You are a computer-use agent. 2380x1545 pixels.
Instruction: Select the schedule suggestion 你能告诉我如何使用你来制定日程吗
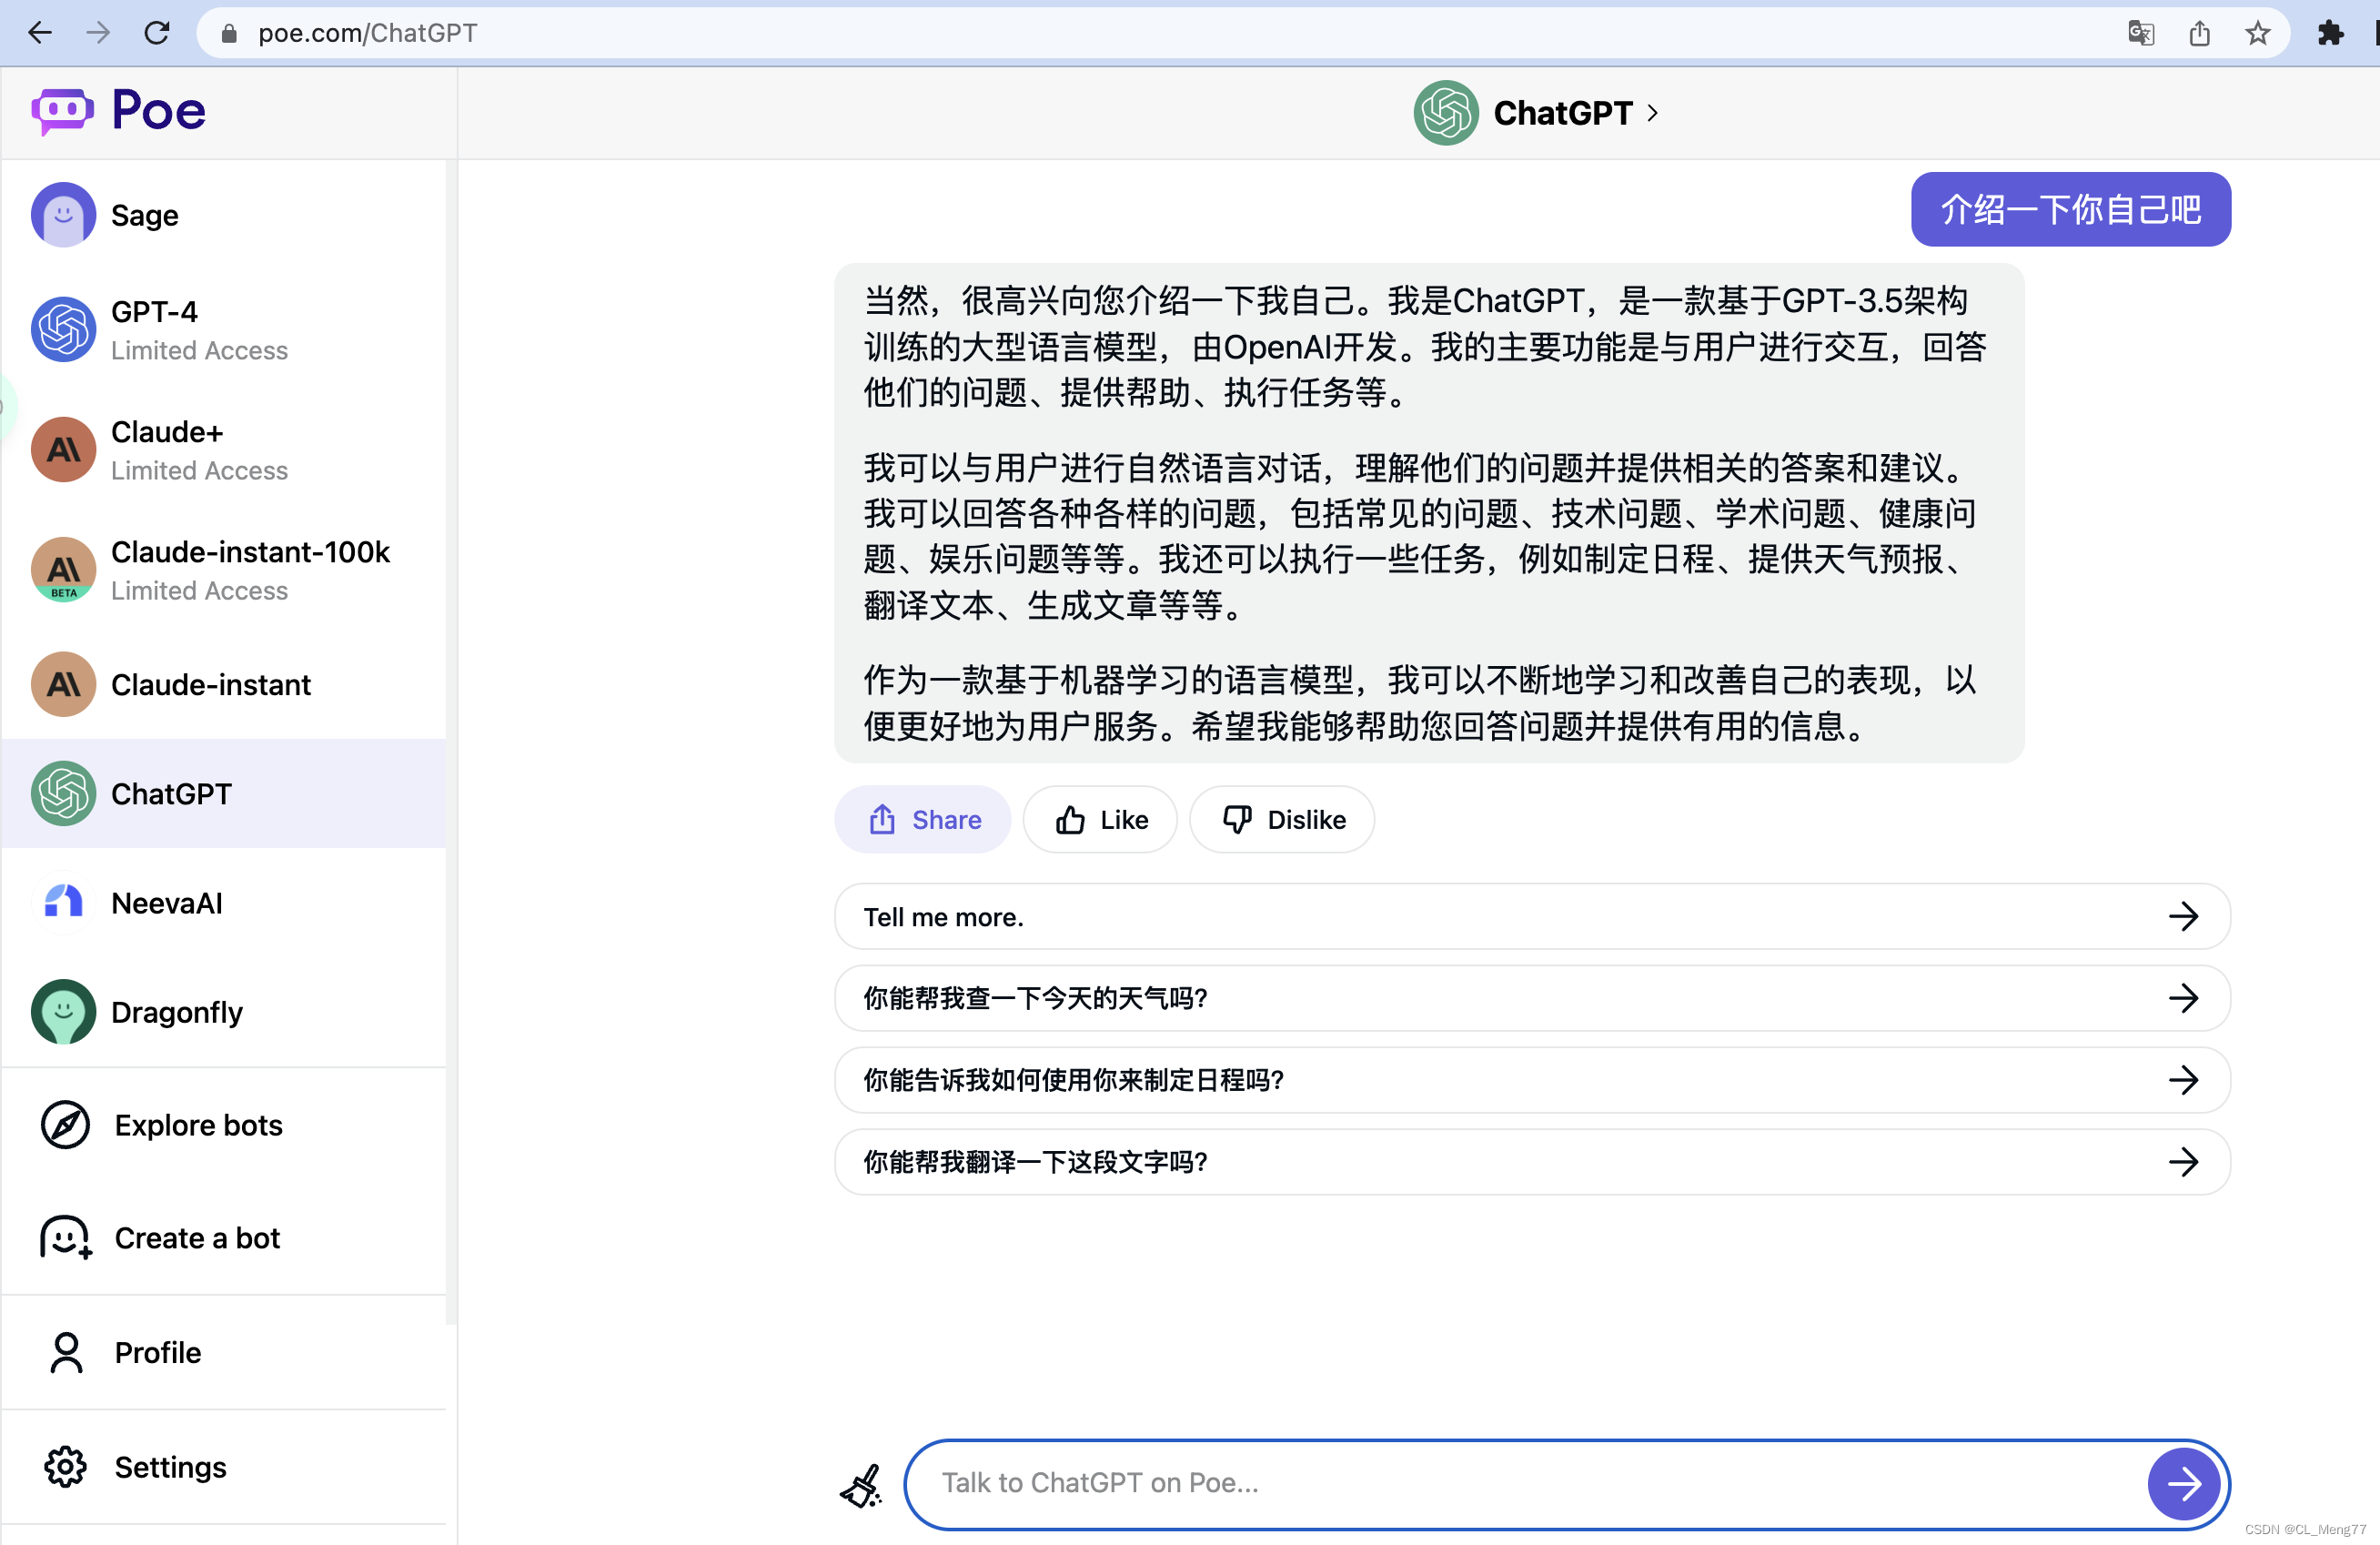(1532, 1080)
